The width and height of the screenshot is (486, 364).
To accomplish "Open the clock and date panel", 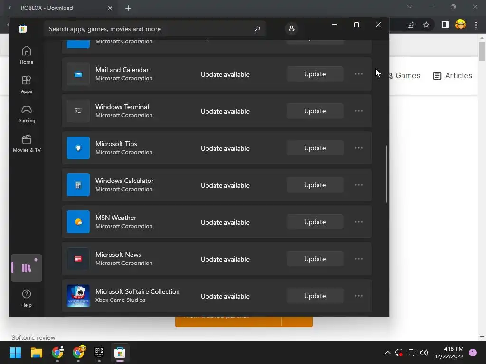I will click(449, 353).
